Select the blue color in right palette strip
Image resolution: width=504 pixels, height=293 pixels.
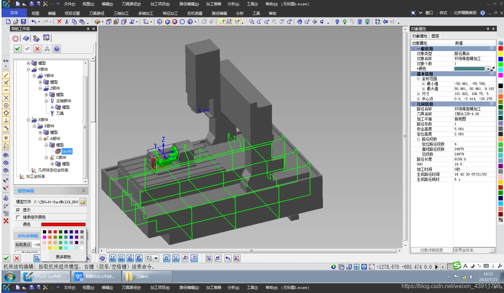coord(501,59)
